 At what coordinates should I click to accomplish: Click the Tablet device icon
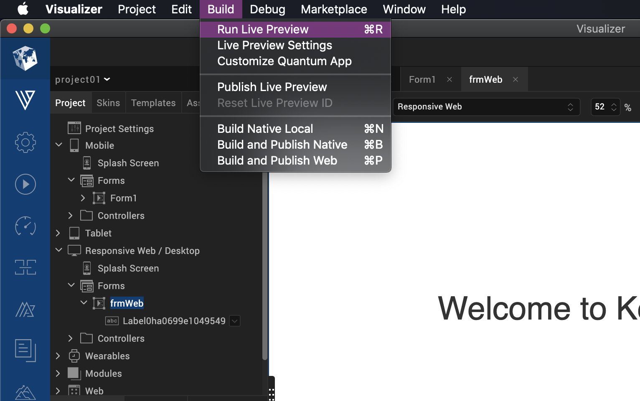[74, 233]
